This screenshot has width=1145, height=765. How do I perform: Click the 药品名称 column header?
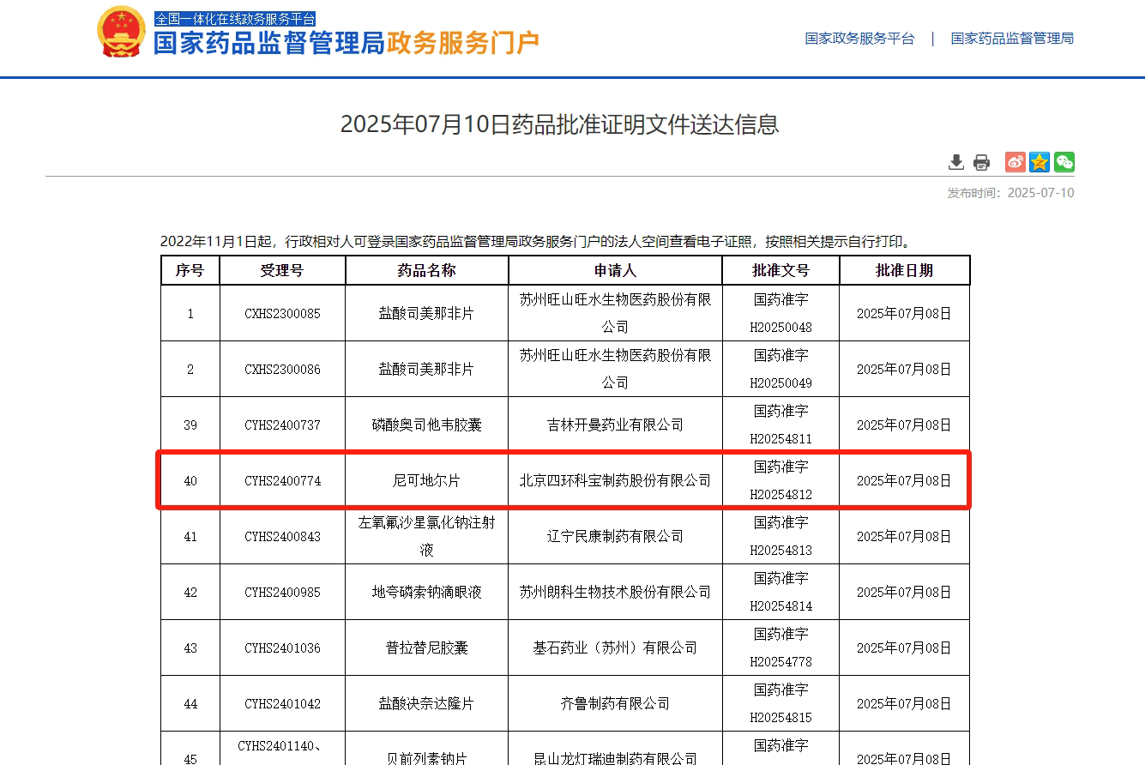(x=426, y=270)
